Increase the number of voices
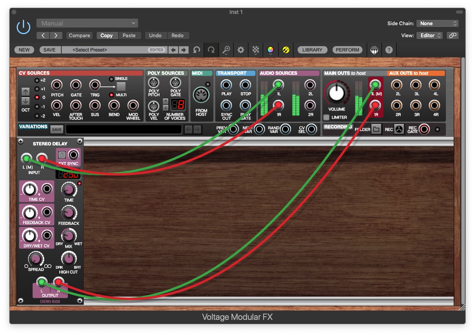 tap(166, 101)
